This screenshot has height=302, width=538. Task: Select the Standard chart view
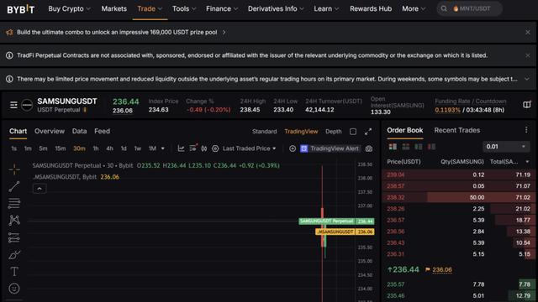(264, 132)
